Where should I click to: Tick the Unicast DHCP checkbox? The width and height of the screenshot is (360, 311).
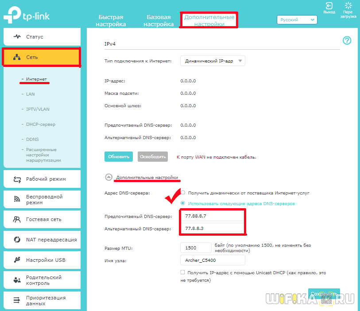[182, 272]
